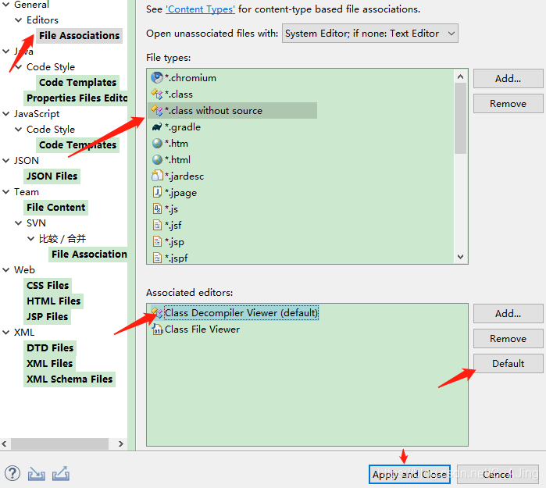546x488 pixels.
Task: Collapse the Web tree node
Action: [6, 269]
